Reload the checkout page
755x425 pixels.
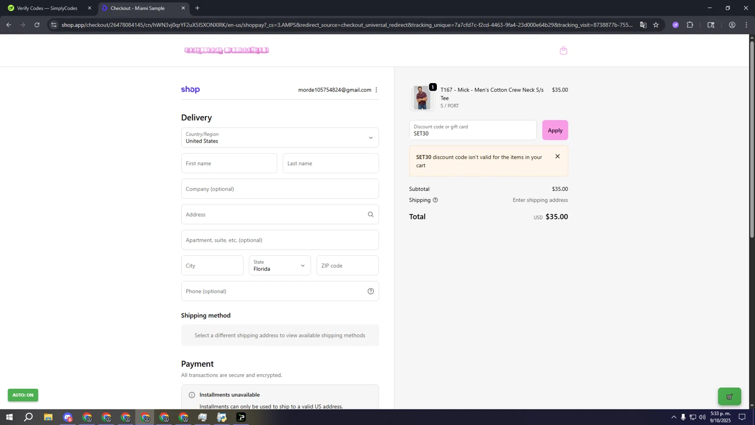[x=37, y=25]
